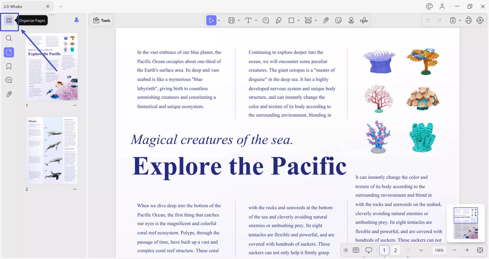Open the Organize Pages panel
Viewport: 489px width, 259px height.
pyautogui.click(x=9, y=20)
